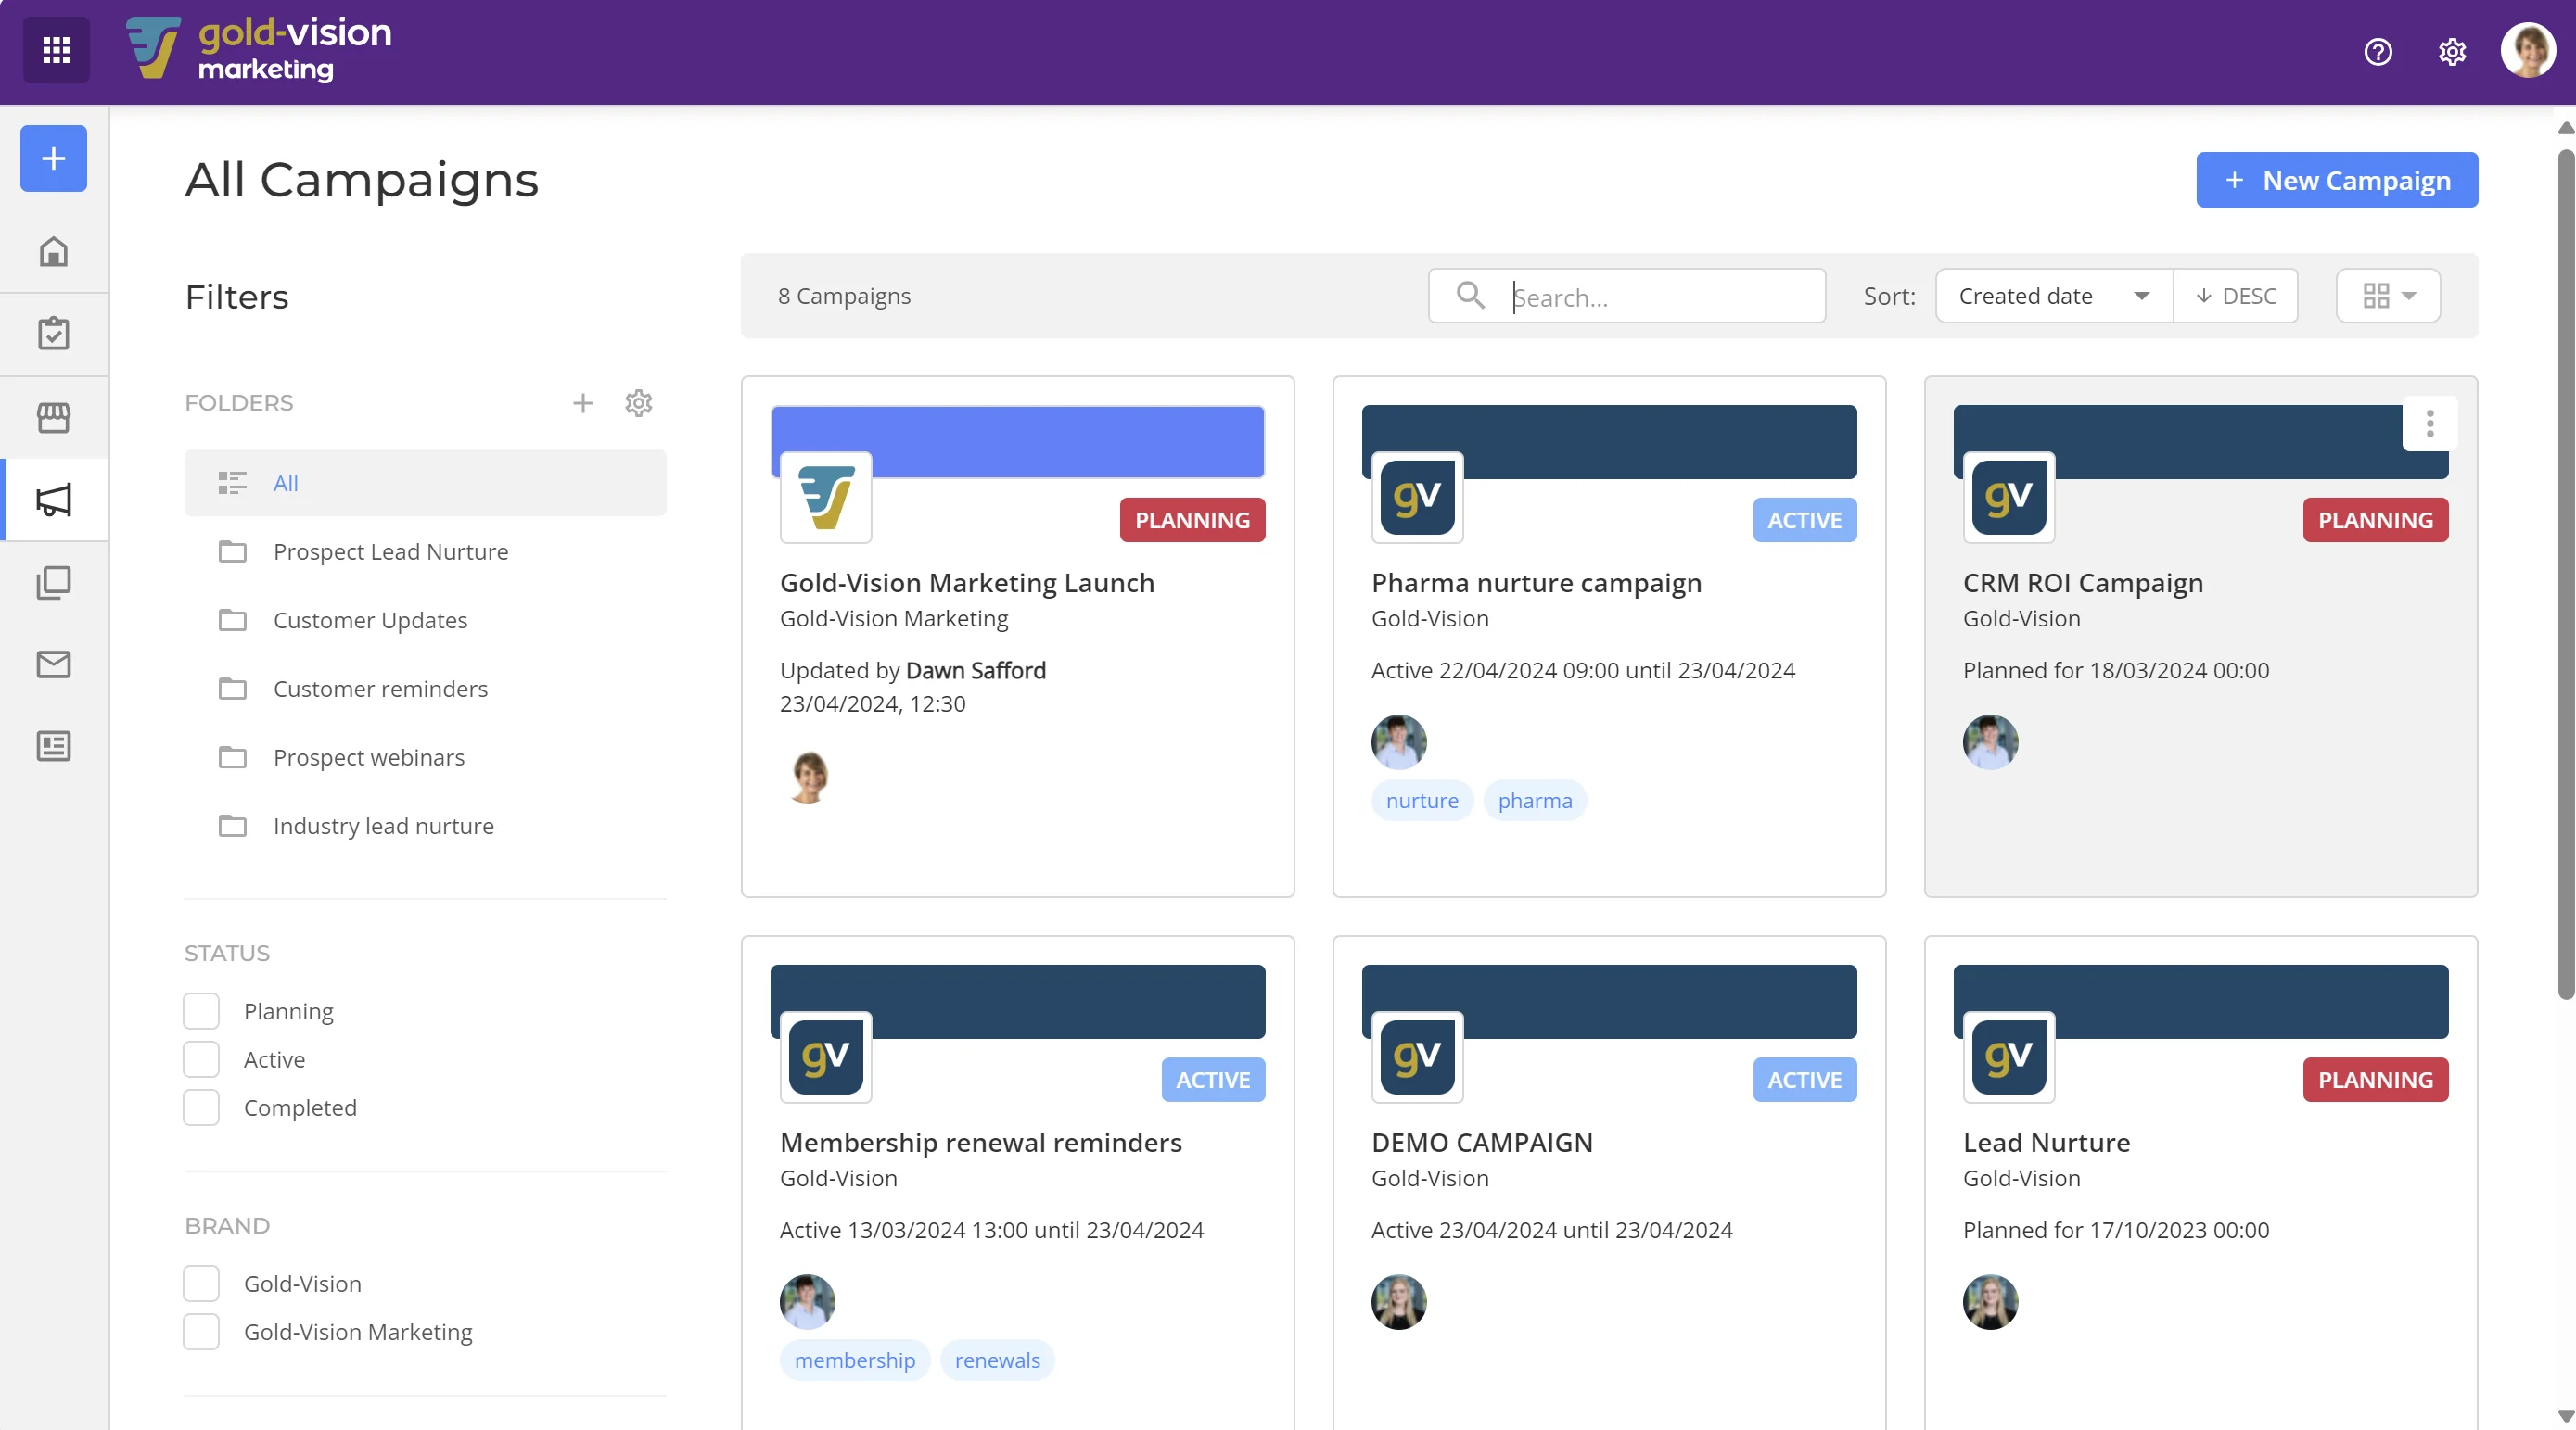Open the help question mark icon
The width and height of the screenshot is (2576, 1430).
pos(2378,51)
